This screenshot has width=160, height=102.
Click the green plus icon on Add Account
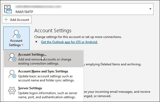6,20
